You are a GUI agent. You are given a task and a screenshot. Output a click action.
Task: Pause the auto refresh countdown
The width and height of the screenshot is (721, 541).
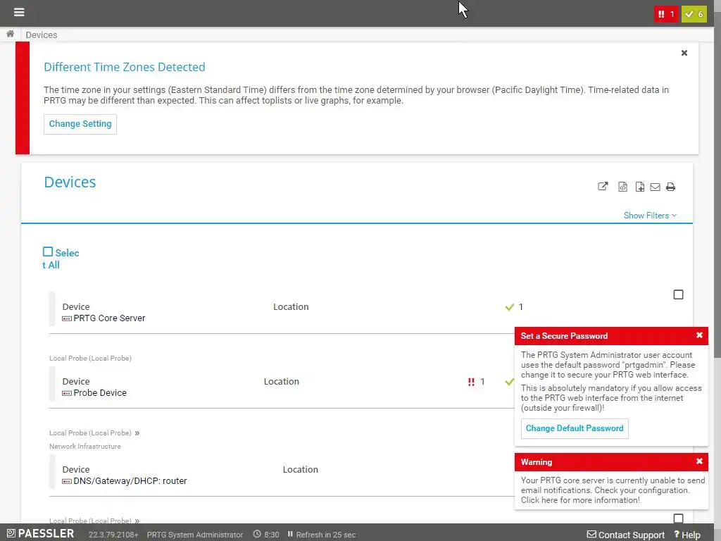click(290, 534)
